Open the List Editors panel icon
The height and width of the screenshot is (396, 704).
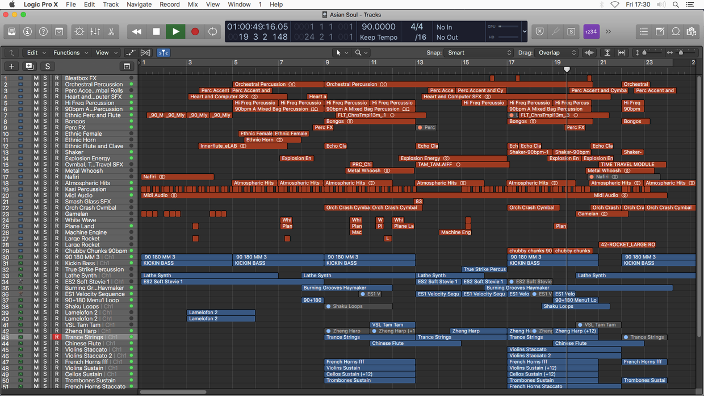[x=643, y=32]
